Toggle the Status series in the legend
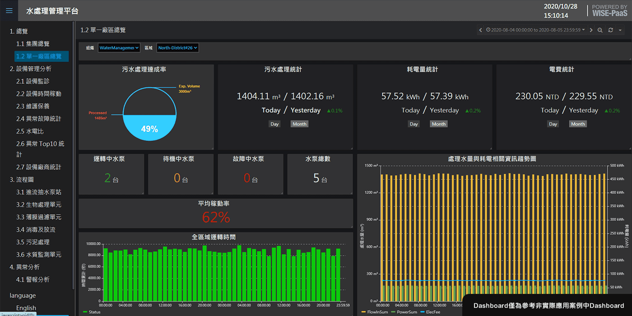 tap(92, 312)
